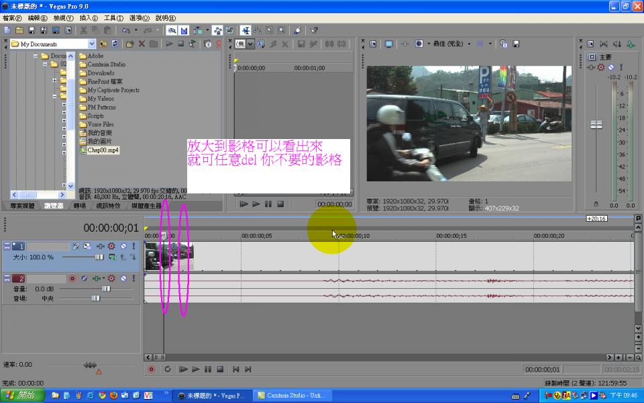Open the preview quality dropdown
This screenshot has width=644, height=403.
469,44
